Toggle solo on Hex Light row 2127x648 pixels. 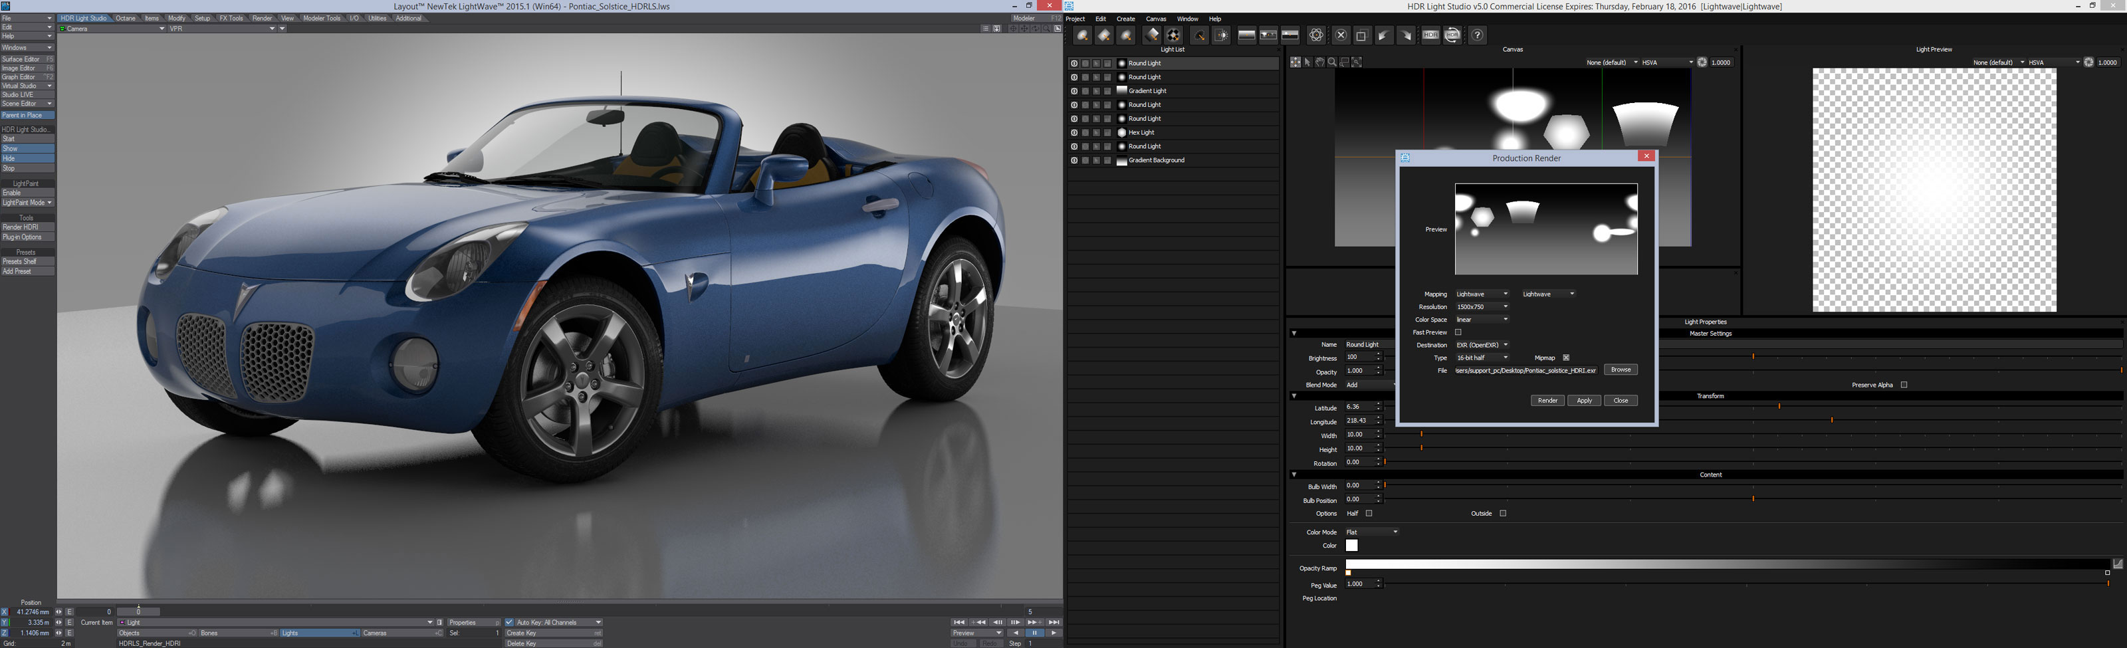[x=1085, y=132]
